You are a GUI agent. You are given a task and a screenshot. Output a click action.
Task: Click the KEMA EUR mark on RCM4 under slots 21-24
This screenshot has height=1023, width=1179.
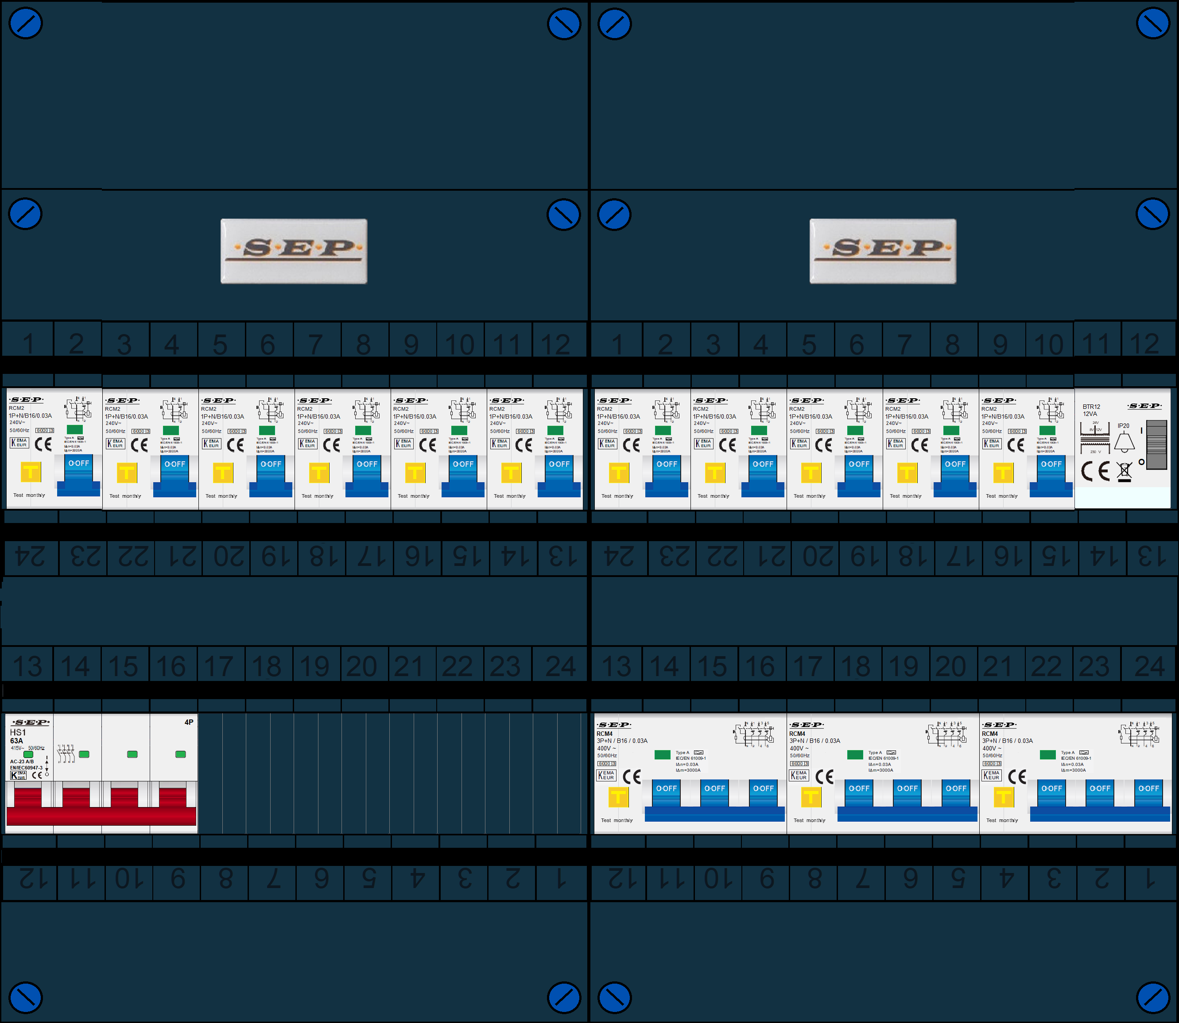point(992,775)
